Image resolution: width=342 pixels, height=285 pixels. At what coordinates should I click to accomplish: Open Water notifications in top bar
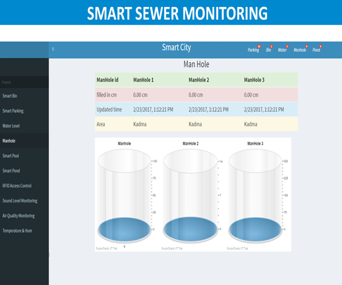[x=282, y=50]
